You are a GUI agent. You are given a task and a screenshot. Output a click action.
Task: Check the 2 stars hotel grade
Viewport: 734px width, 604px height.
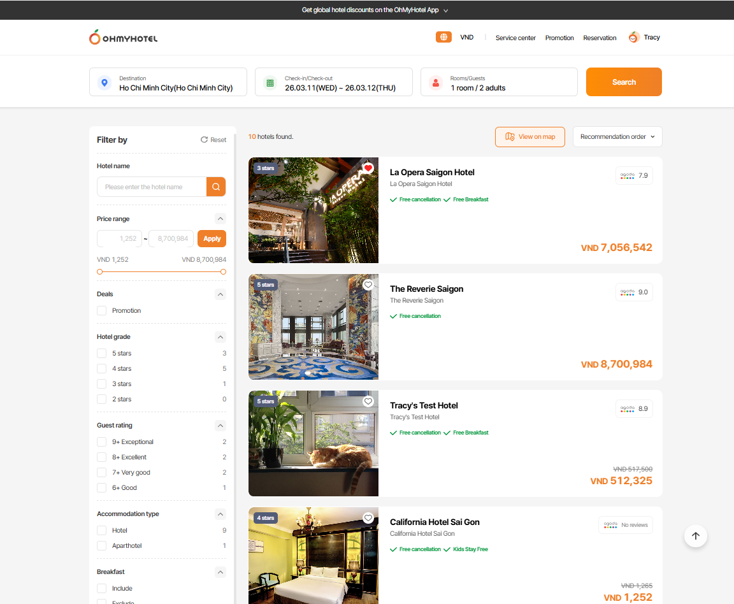[x=101, y=399]
